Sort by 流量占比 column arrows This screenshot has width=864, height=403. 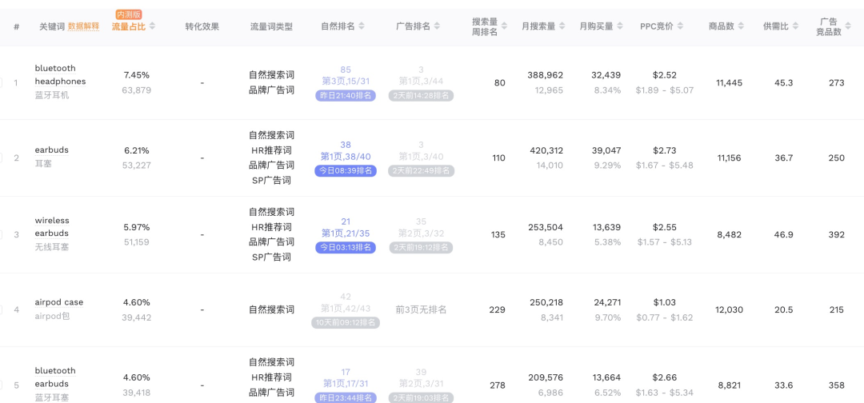tap(152, 26)
